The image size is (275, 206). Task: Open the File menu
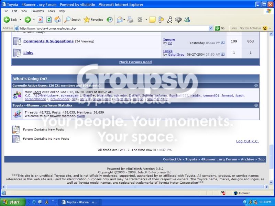(6, 11)
